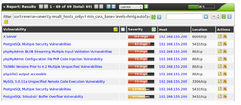Add note for the MySQL 5.0.51a result
This screenshot has width=241, height=105.
[220, 81]
